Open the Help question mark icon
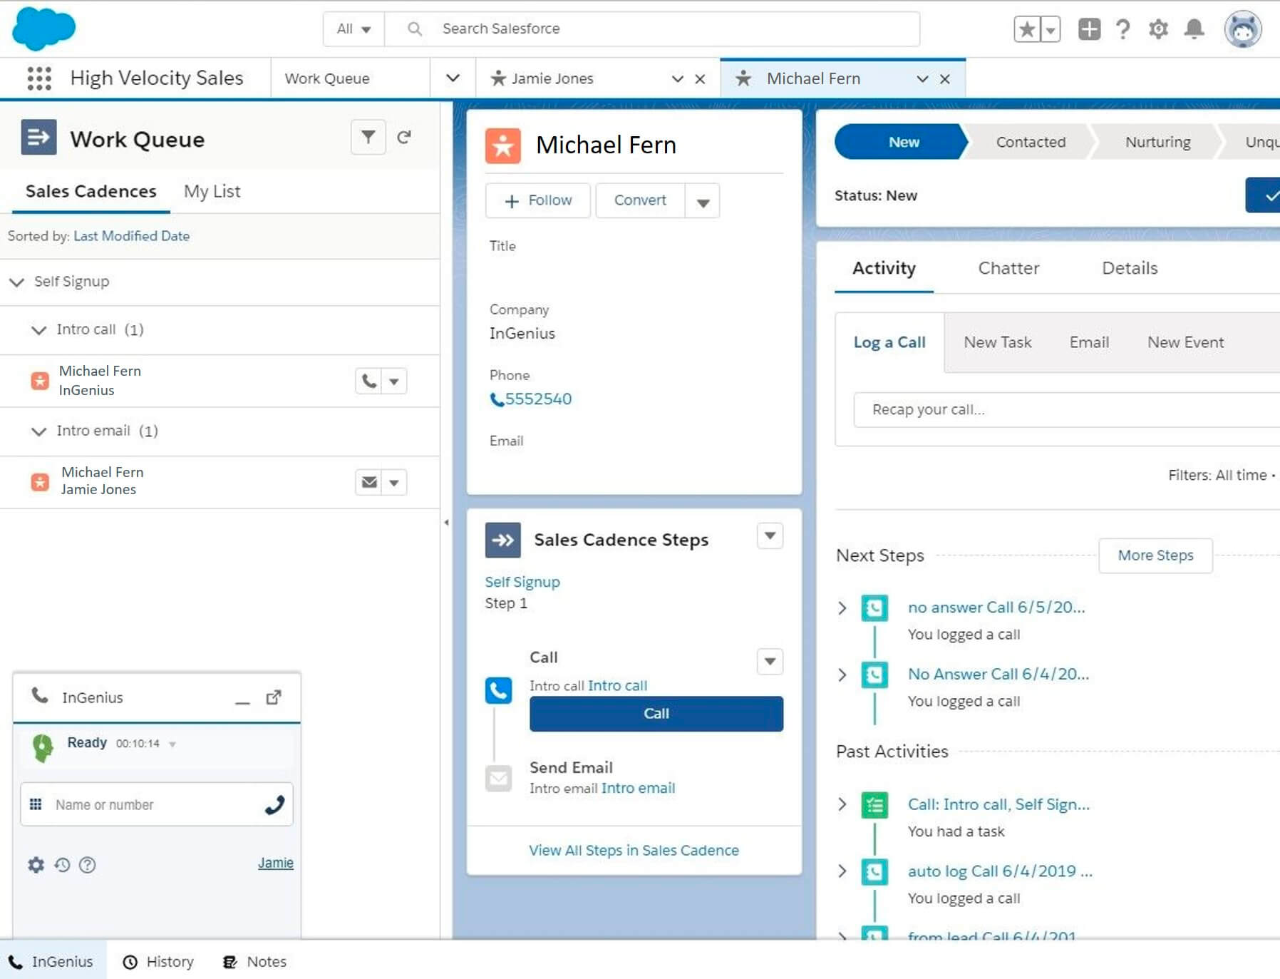1280x979 pixels. (x=1123, y=29)
